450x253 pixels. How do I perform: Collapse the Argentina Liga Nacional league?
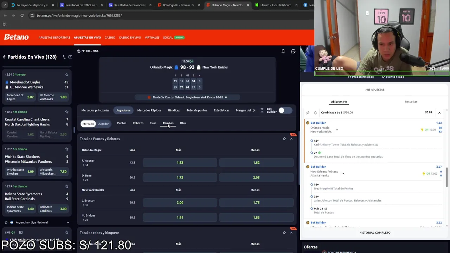pyautogui.click(x=68, y=222)
